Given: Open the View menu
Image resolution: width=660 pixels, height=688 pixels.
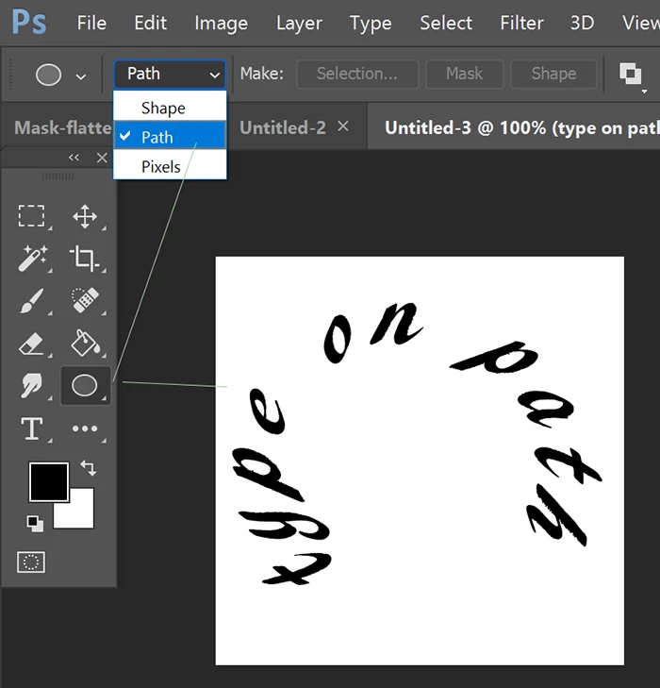Looking at the screenshot, I should point(641,23).
